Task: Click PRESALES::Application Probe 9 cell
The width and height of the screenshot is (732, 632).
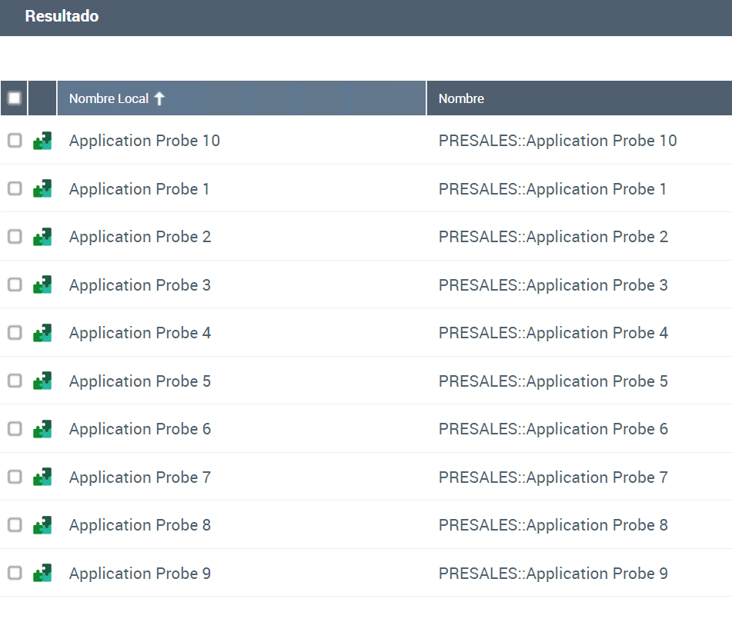Action: (553, 574)
